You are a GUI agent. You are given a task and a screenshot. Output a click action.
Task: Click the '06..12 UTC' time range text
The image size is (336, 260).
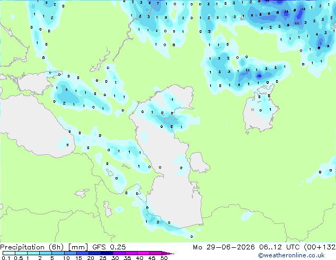click(x=279, y=247)
